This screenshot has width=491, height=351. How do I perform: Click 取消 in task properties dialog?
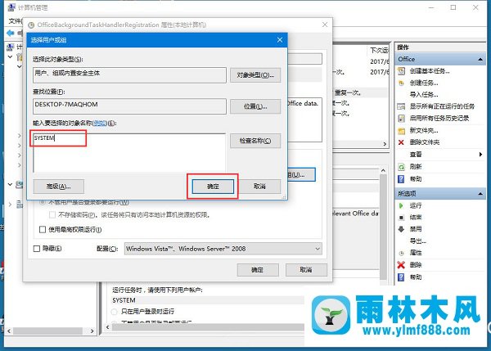[x=306, y=269]
